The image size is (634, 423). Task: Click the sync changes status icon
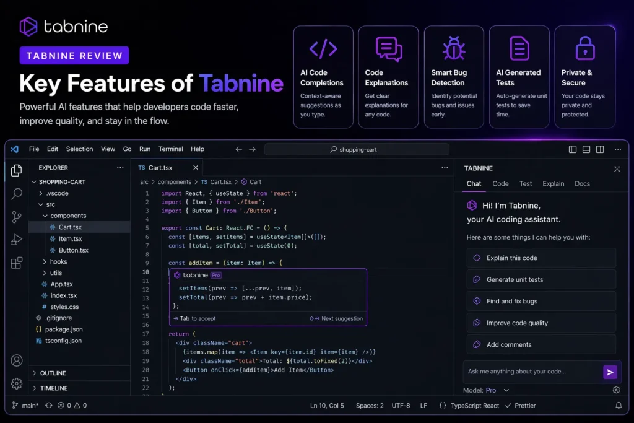pyautogui.click(x=49, y=405)
